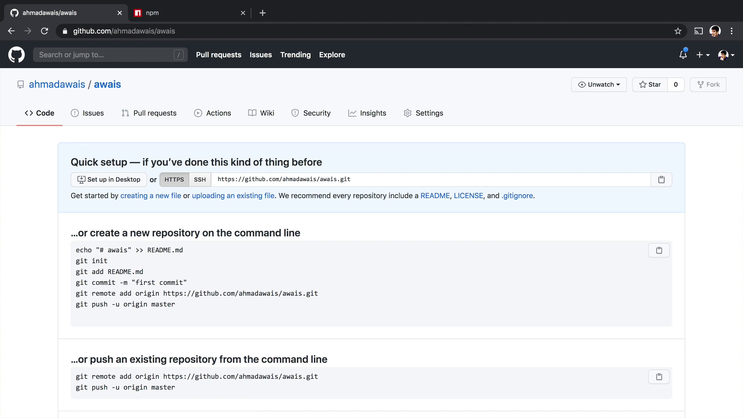Go forward in browser history
Screen dimensions: 743x418
click(28, 31)
